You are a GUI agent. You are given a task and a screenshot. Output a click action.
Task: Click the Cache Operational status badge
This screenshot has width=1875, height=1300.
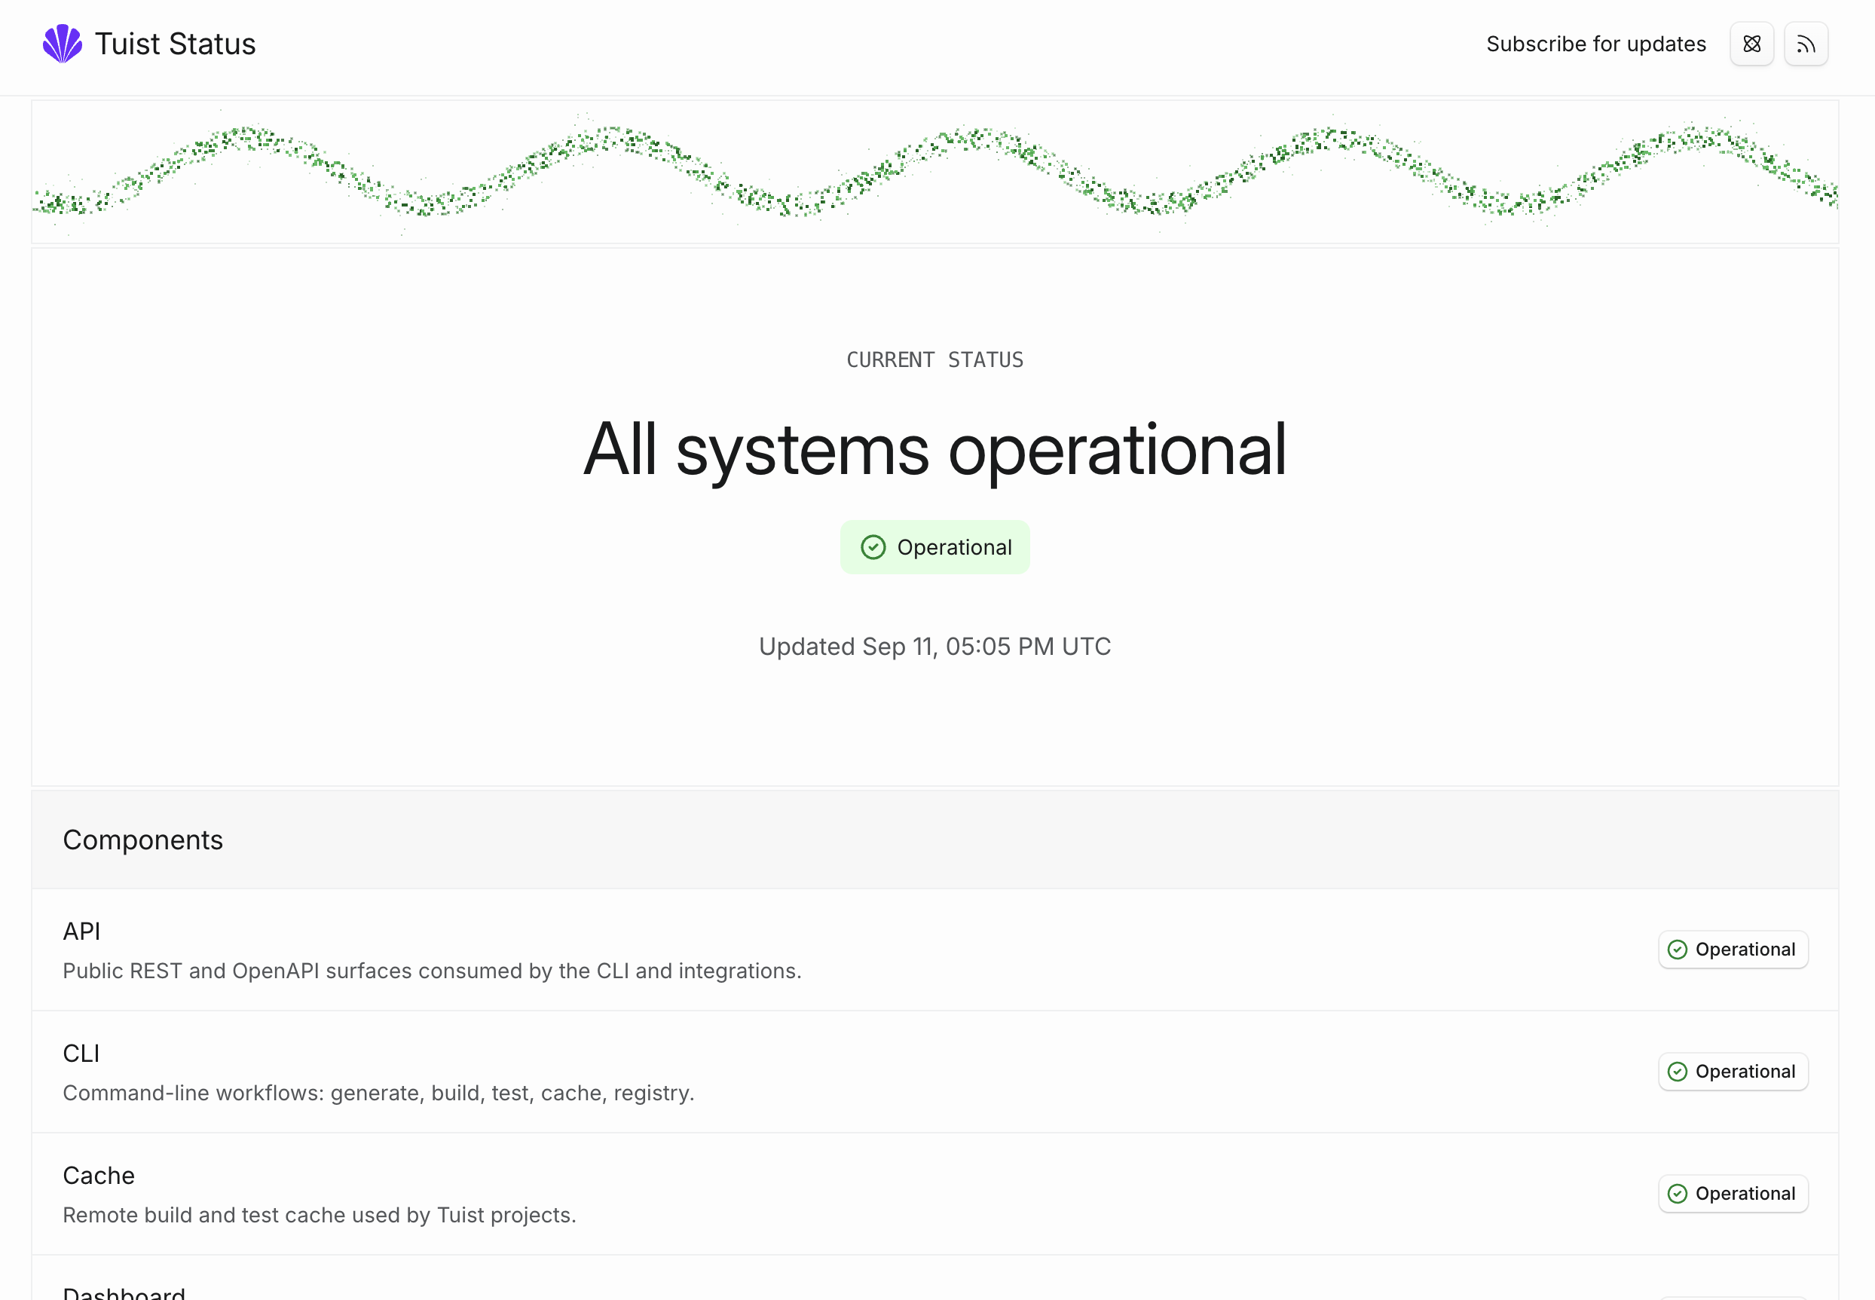[x=1733, y=1194]
